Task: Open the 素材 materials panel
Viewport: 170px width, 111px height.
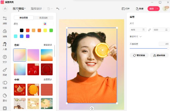Action: click(x=5, y=98)
